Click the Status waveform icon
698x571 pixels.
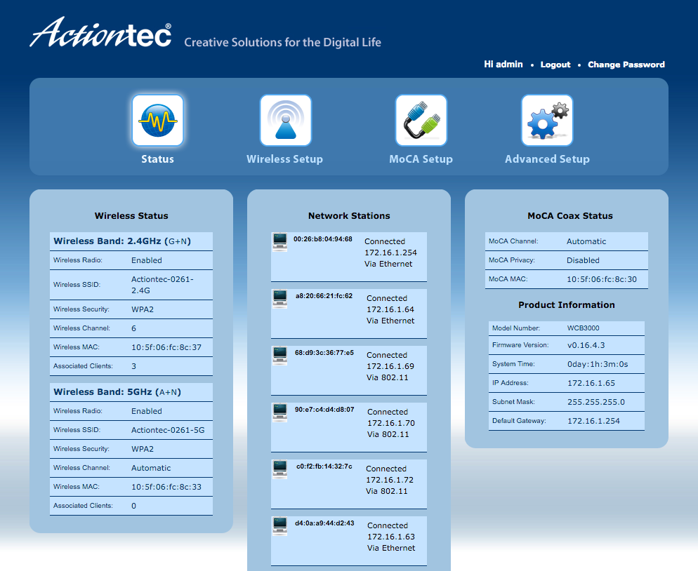(x=157, y=120)
